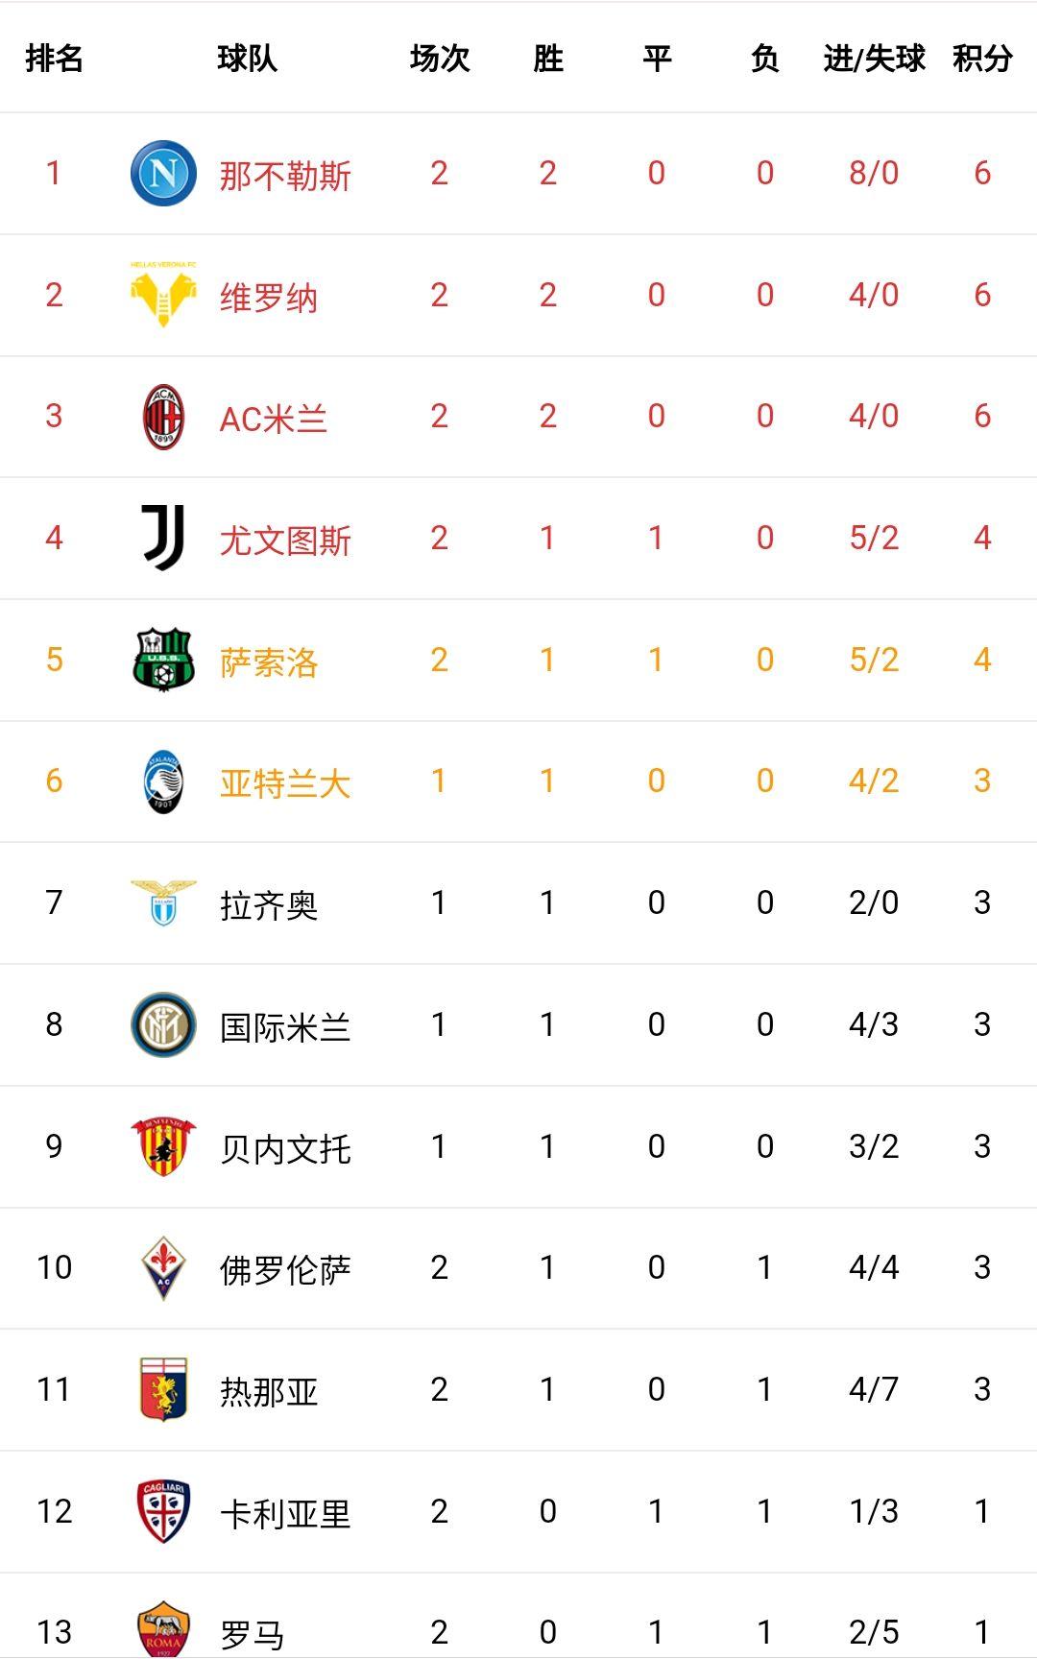The image size is (1037, 1659).
Task: Open the Inter Milan crest
Action: [x=163, y=1024]
